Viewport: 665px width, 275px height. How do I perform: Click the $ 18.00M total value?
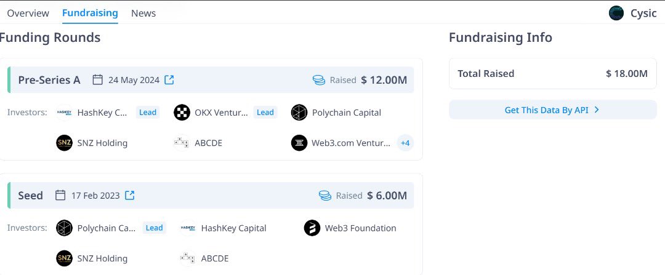click(627, 73)
